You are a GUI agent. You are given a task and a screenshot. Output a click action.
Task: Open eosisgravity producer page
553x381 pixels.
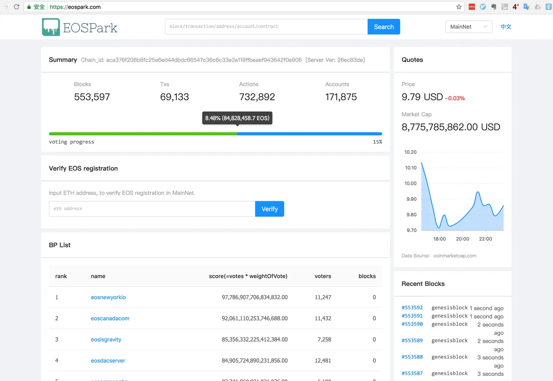coord(106,340)
